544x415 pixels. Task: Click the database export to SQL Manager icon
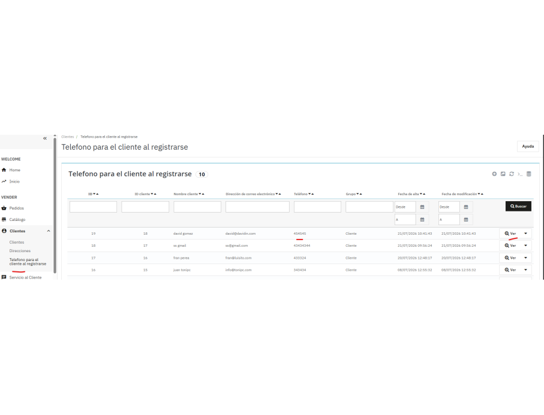pyautogui.click(x=529, y=174)
